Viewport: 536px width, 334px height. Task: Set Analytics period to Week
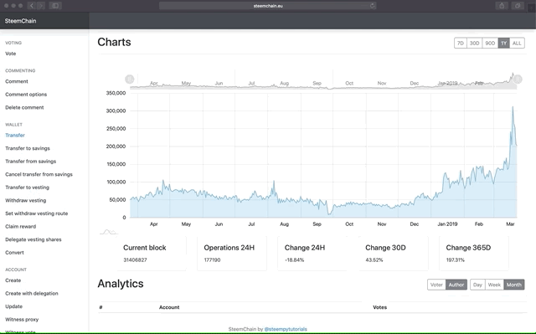point(494,285)
